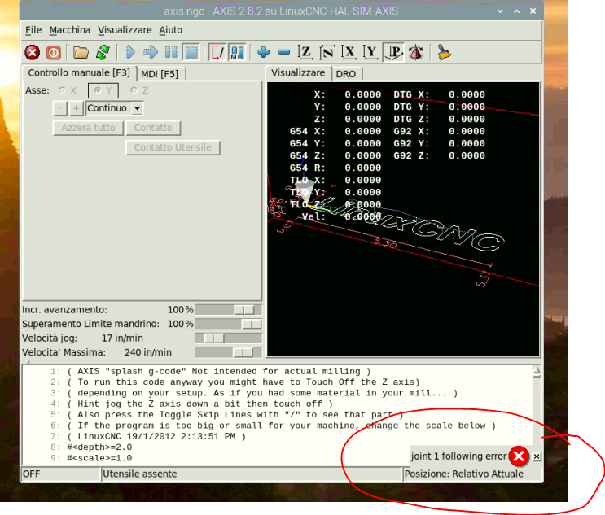Switch to Controllo manuale [F3] tab
Image resolution: width=605 pixels, height=515 pixels.
[79, 73]
